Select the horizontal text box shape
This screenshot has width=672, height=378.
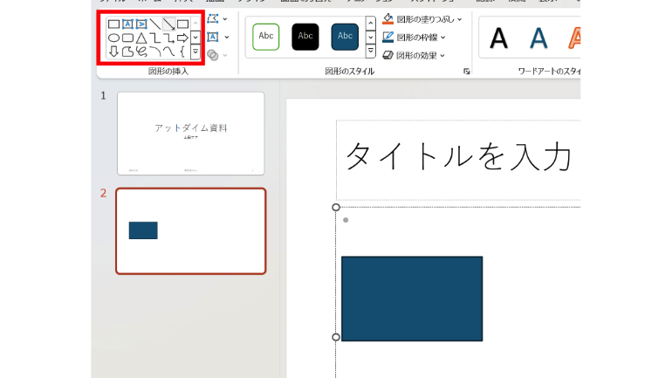tap(127, 24)
